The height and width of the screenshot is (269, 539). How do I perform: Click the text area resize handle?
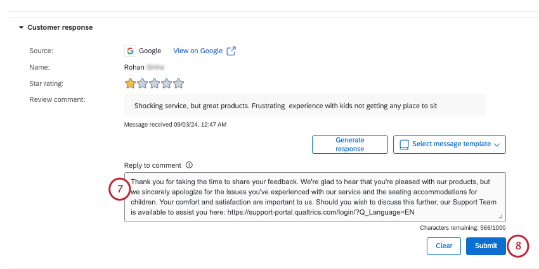coord(500,216)
